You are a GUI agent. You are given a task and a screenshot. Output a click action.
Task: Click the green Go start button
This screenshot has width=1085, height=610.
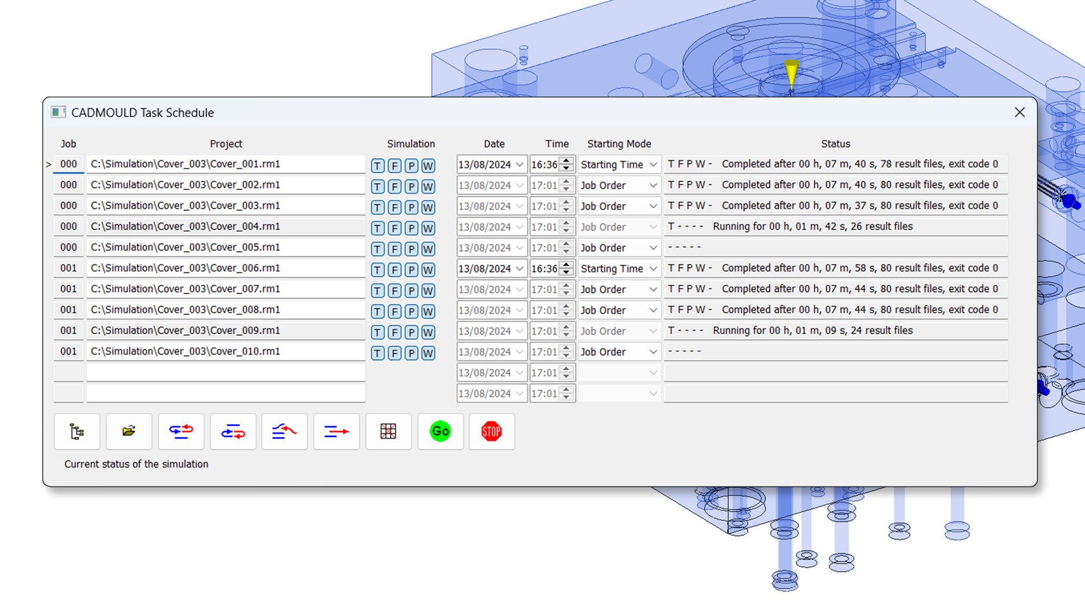[440, 431]
